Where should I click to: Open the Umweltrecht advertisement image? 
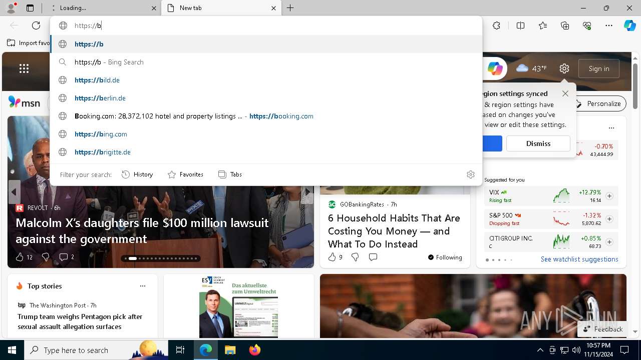238,306
